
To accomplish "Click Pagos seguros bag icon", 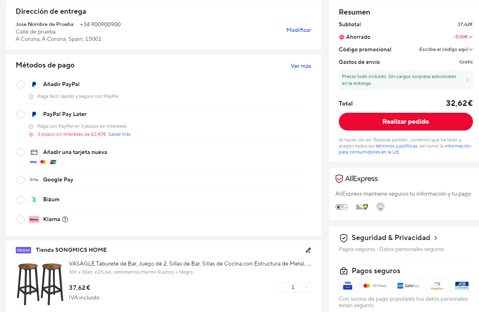I will click(x=344, y=271).
